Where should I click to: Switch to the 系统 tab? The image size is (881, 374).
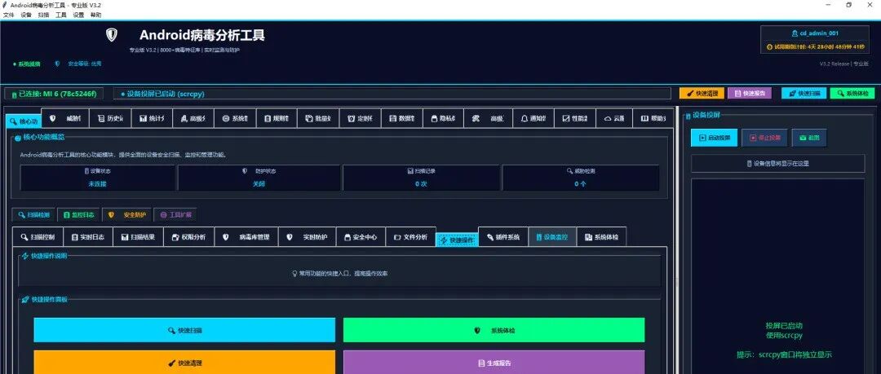235,118
